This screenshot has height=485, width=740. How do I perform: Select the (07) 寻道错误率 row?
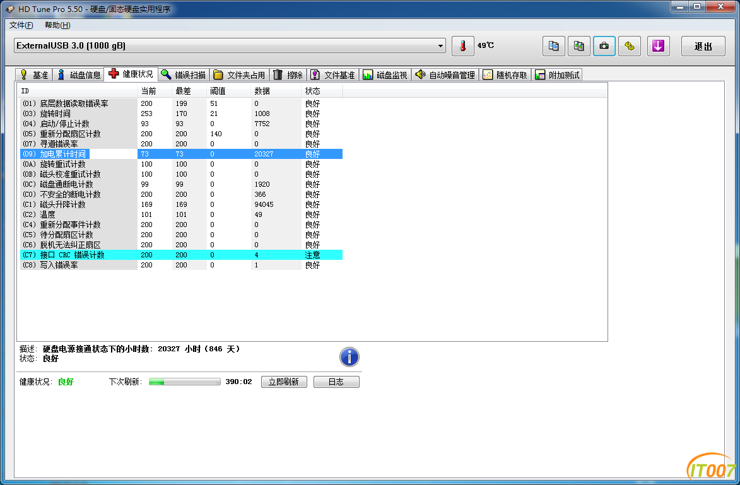[x=181, y=144]
